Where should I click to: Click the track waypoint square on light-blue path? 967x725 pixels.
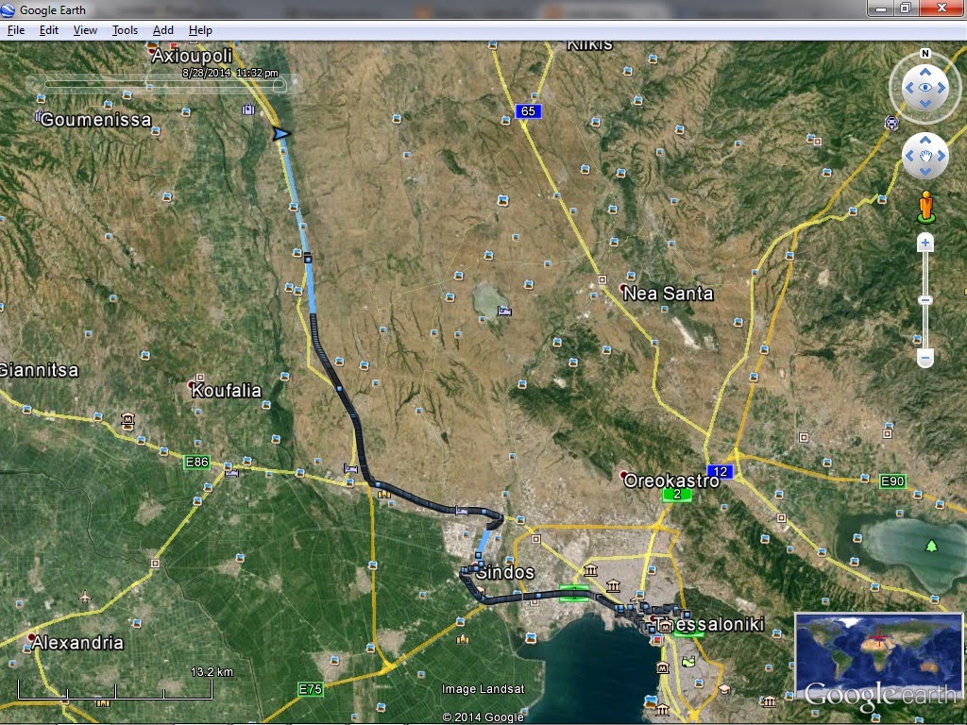pos(308,259)
